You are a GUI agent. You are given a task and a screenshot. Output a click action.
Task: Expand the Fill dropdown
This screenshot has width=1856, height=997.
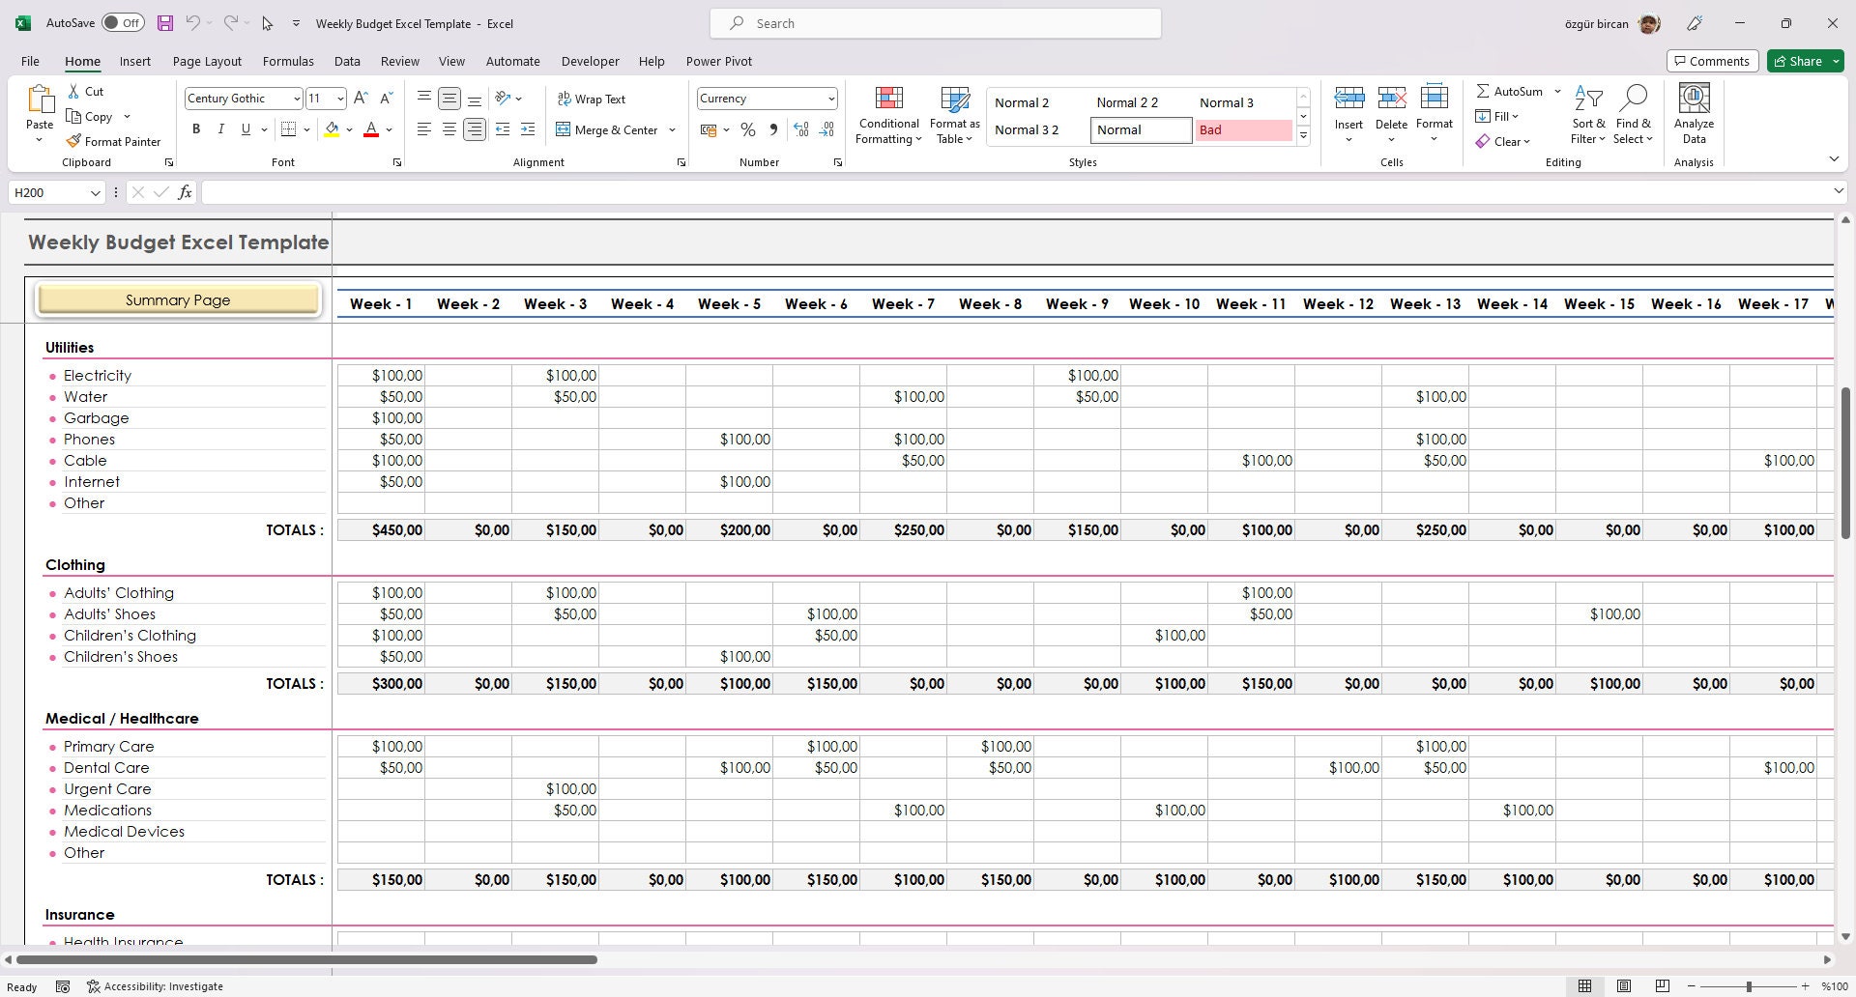tap(1515, 117)
